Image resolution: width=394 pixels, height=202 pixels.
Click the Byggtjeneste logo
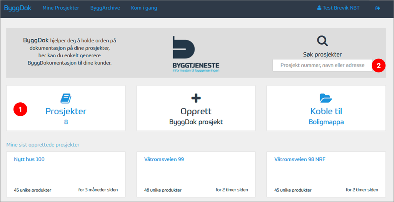196,54
